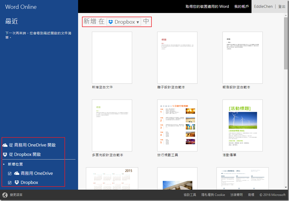Pick the 活動傳單 flyer template

[242, 125]
